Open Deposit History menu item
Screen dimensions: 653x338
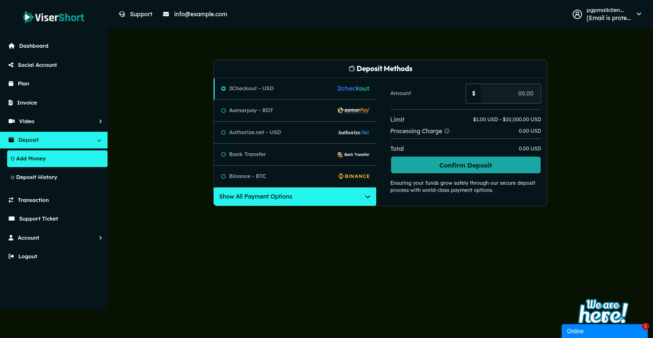pos(36,177)
